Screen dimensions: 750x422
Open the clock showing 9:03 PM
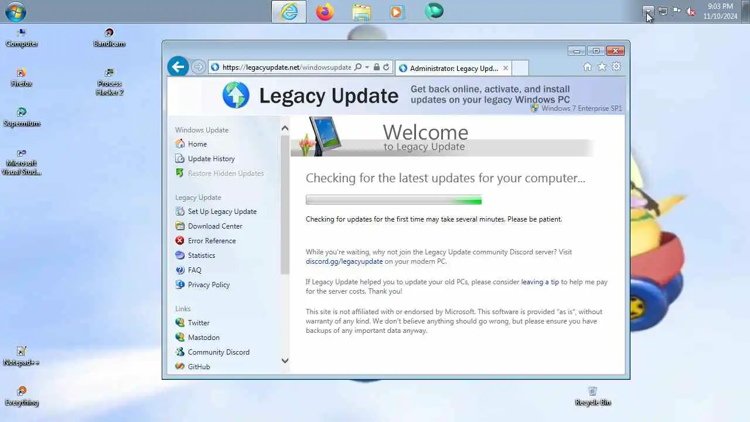point(720,11)
